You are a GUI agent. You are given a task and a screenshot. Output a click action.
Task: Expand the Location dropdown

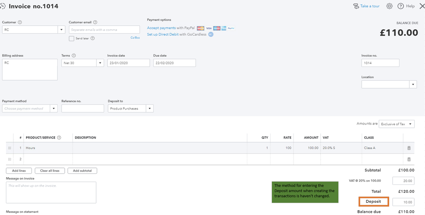[x=413, y=85]
